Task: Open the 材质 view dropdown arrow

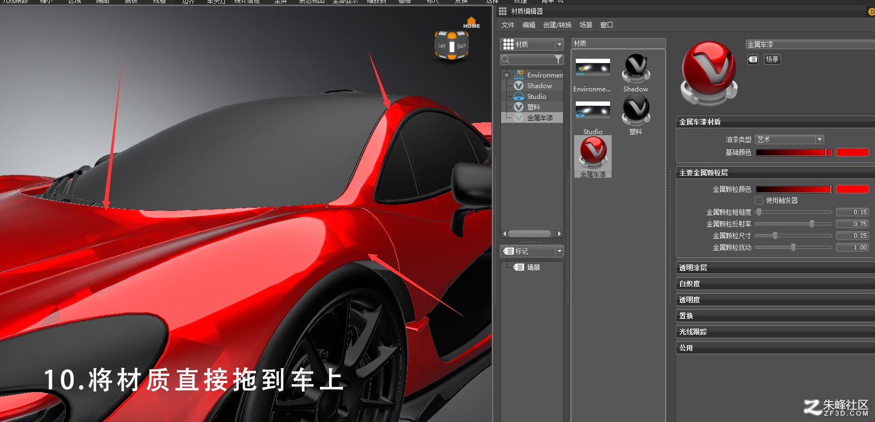Action: point(559,44)
